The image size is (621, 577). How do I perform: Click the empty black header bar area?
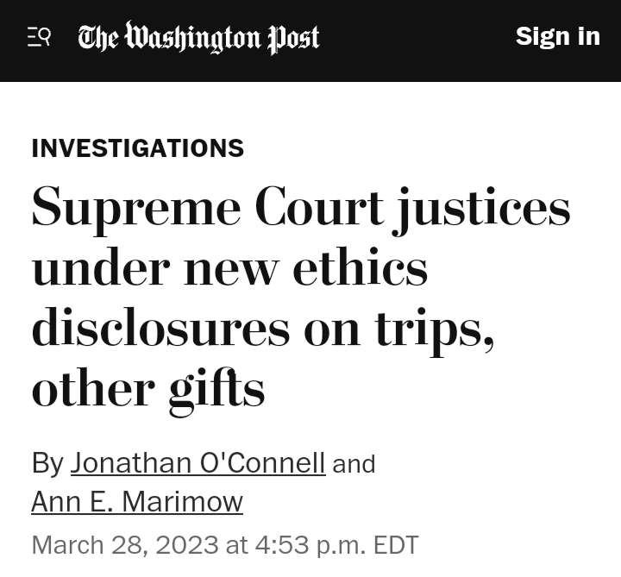(x=416, y=40)
